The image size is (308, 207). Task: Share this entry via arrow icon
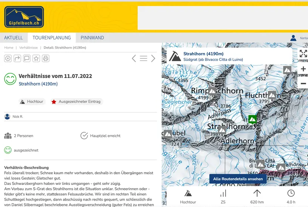pyautogui.click(x=17, y=58)
